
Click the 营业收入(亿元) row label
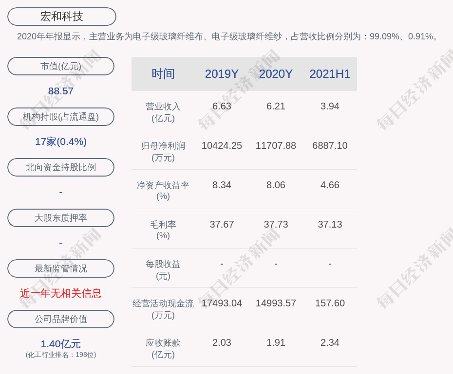163,112
